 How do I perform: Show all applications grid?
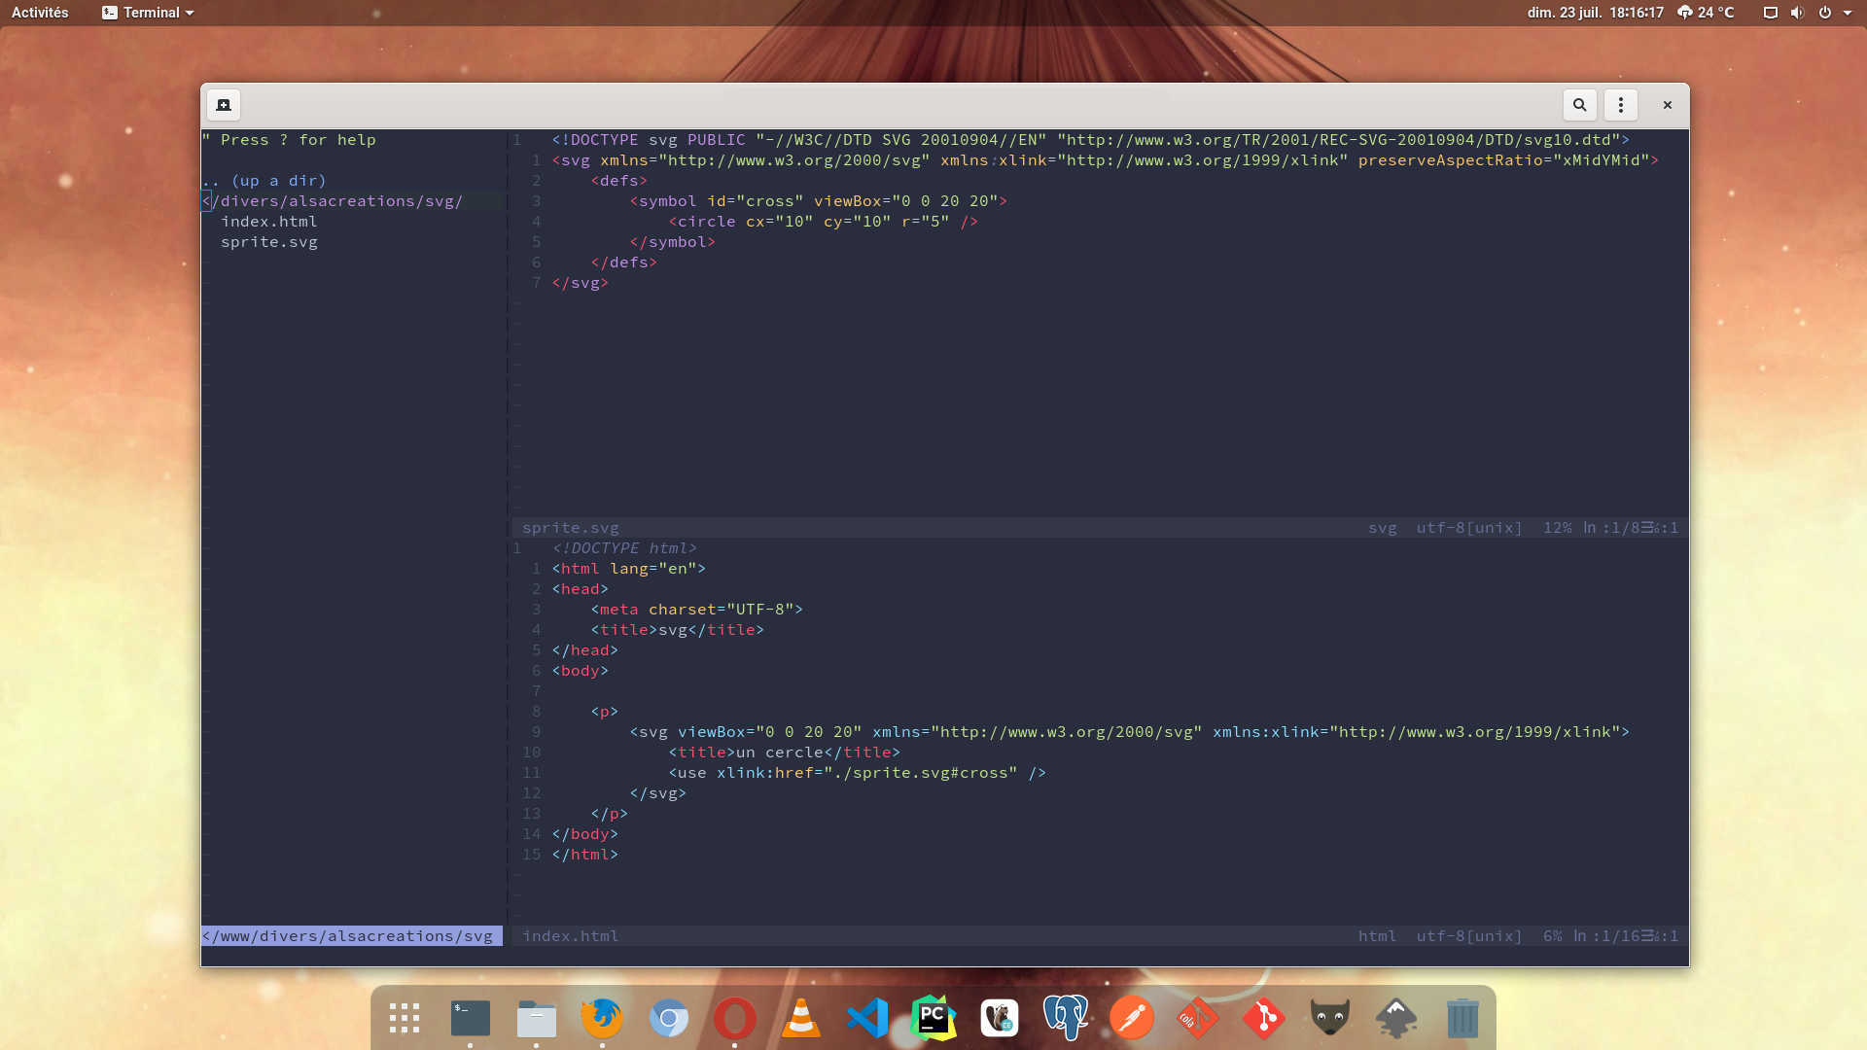pos(405,1018)
